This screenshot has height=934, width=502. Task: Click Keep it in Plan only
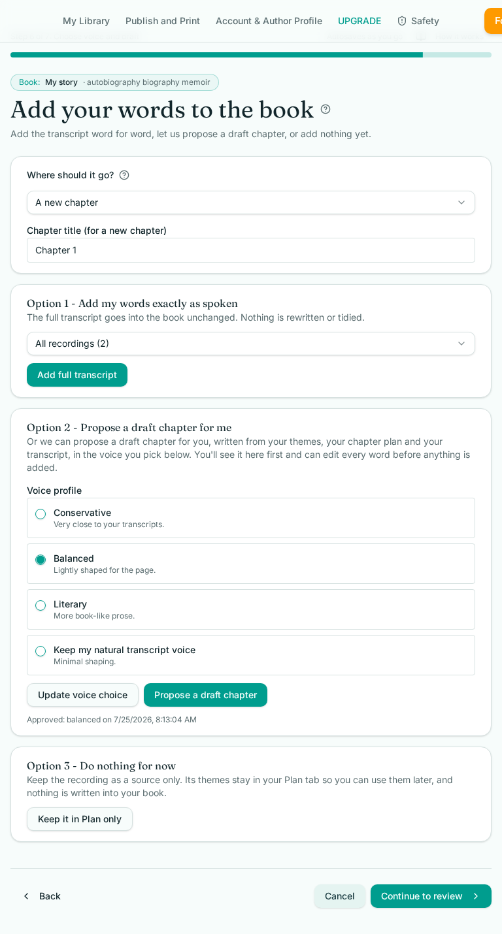(80, 819)
